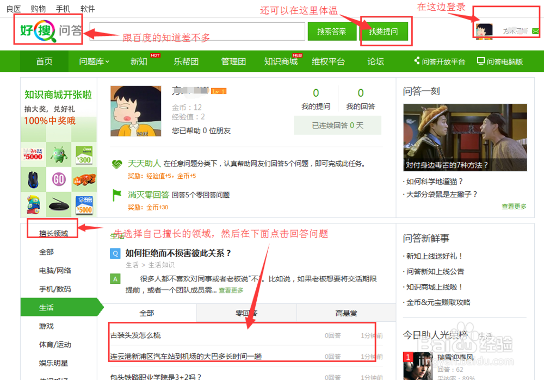Select 手机/数码 category

(55, 289)
